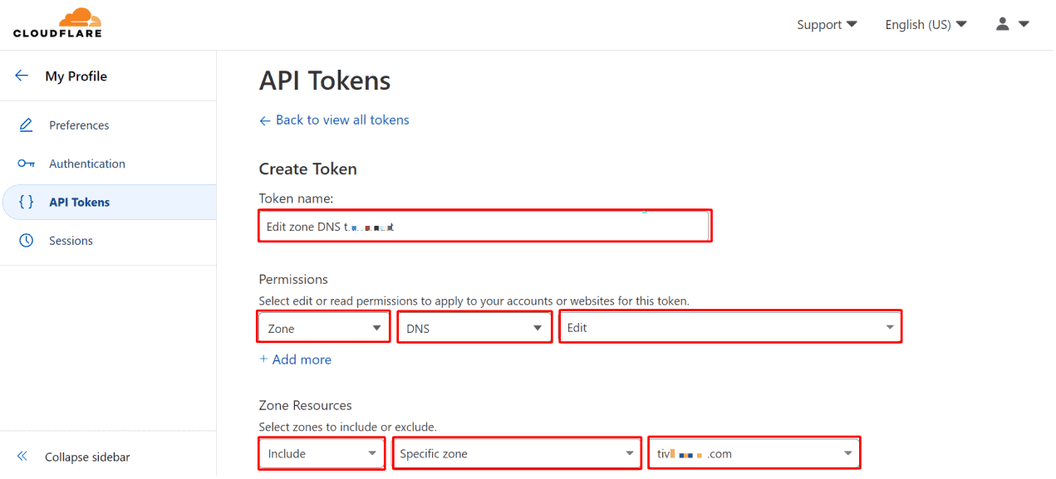
Task: Click the clock icon beside Sessions
Action: pyautogui.click(x=25, y=240)
